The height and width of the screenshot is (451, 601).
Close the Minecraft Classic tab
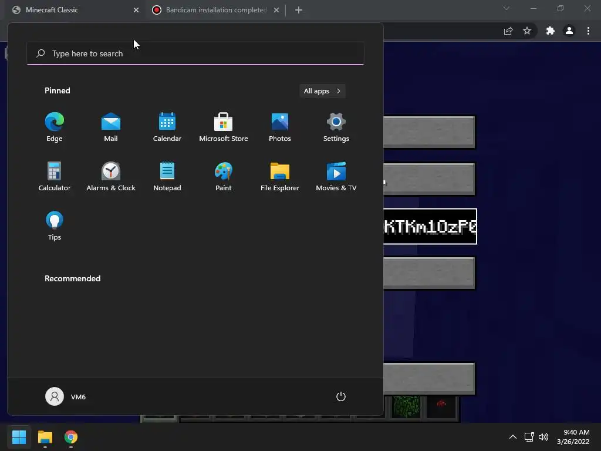[x=136, y=10]
